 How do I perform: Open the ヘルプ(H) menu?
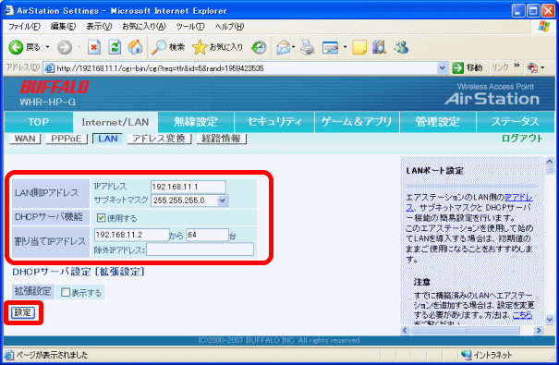pyautogui.click(x=229, y=27)
